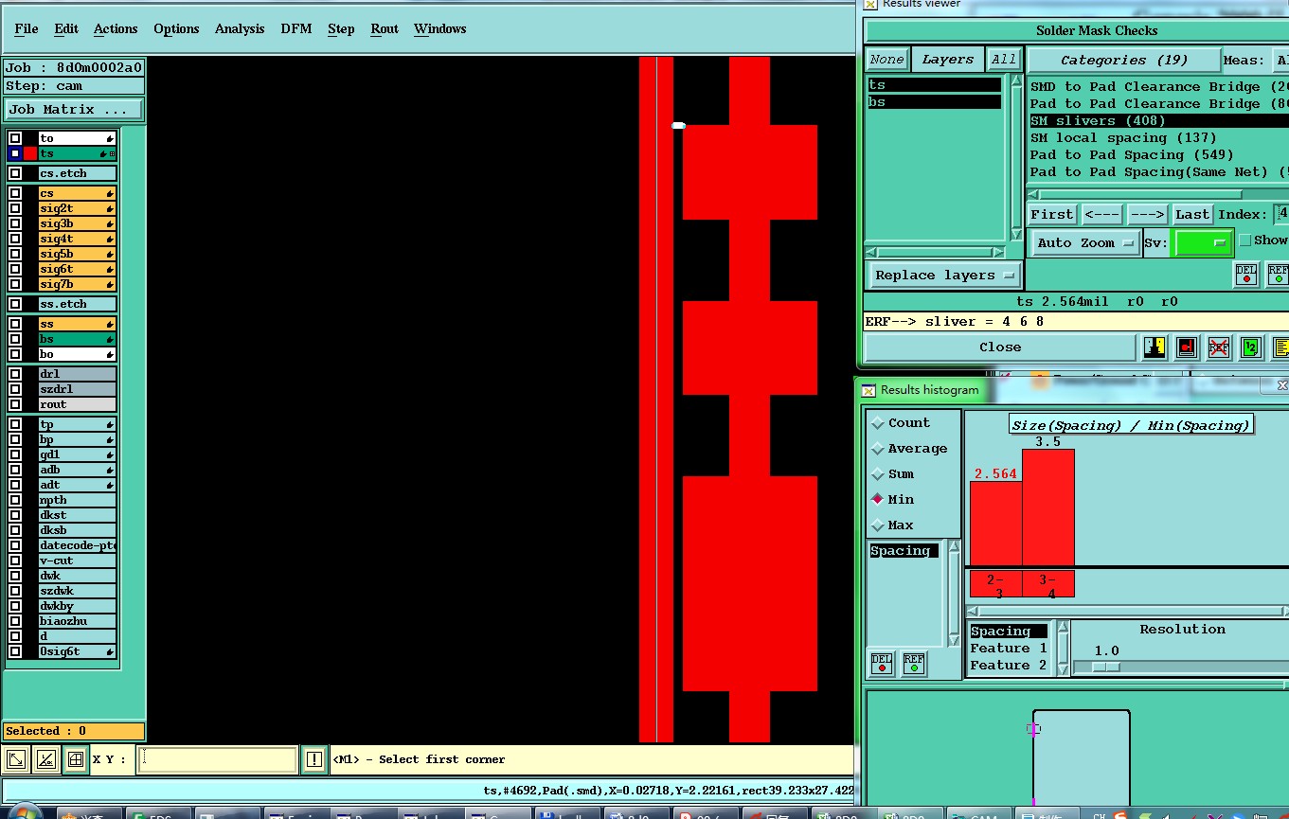
Task: Close the Results viewer with Close button
Action: [x=1000, y=347]
